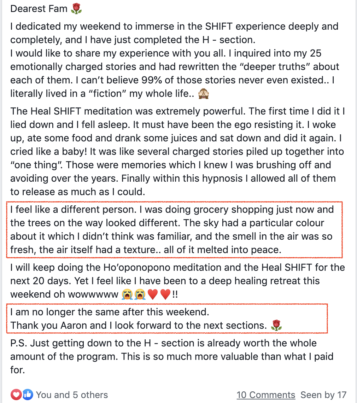Click the 'Heal SHIFT meditation' paragraph

coord(177,151)
